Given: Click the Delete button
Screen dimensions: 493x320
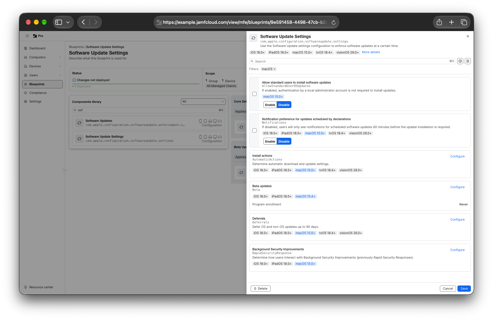Looking at the screenshot, I should pyautogui.click(x=261, y=289).
